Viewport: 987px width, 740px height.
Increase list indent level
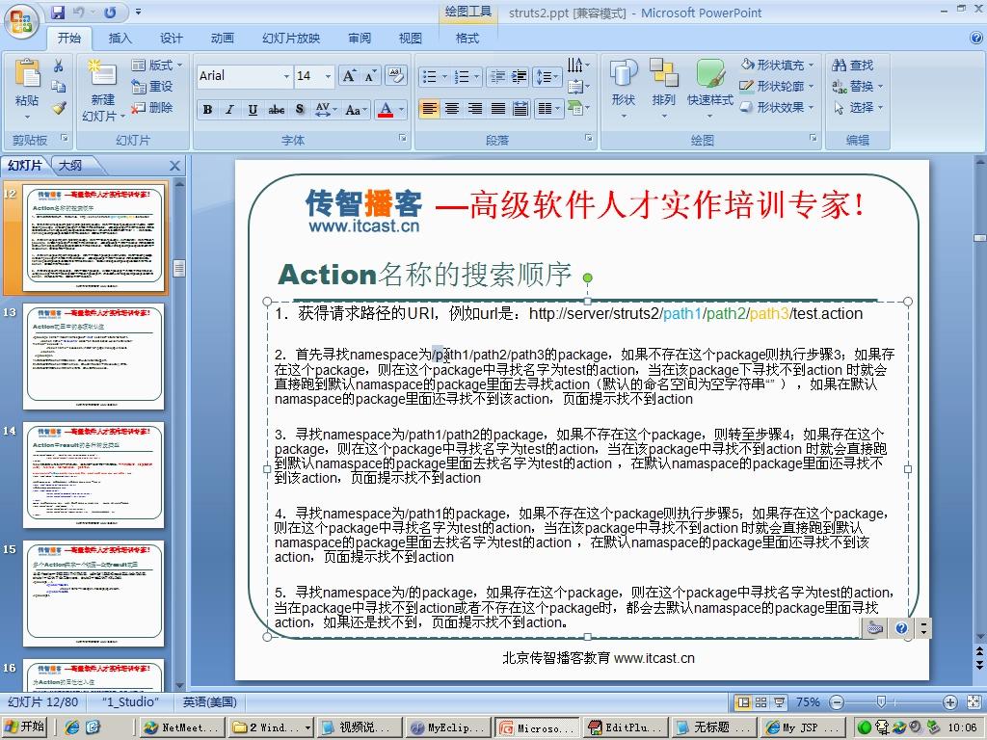(520, 77)
